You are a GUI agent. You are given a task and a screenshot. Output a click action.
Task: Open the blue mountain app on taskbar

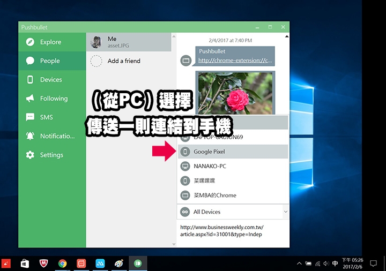(x=100, y=264)
